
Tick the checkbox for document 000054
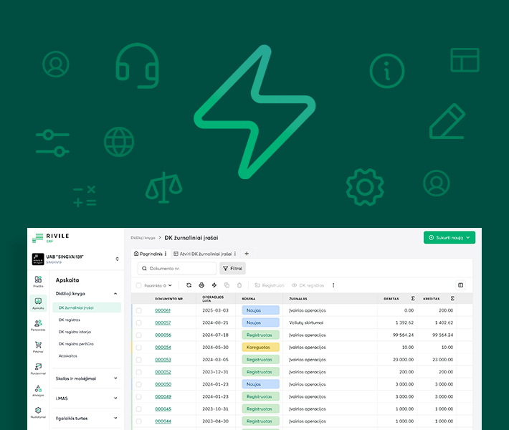(x=139, y=348)
